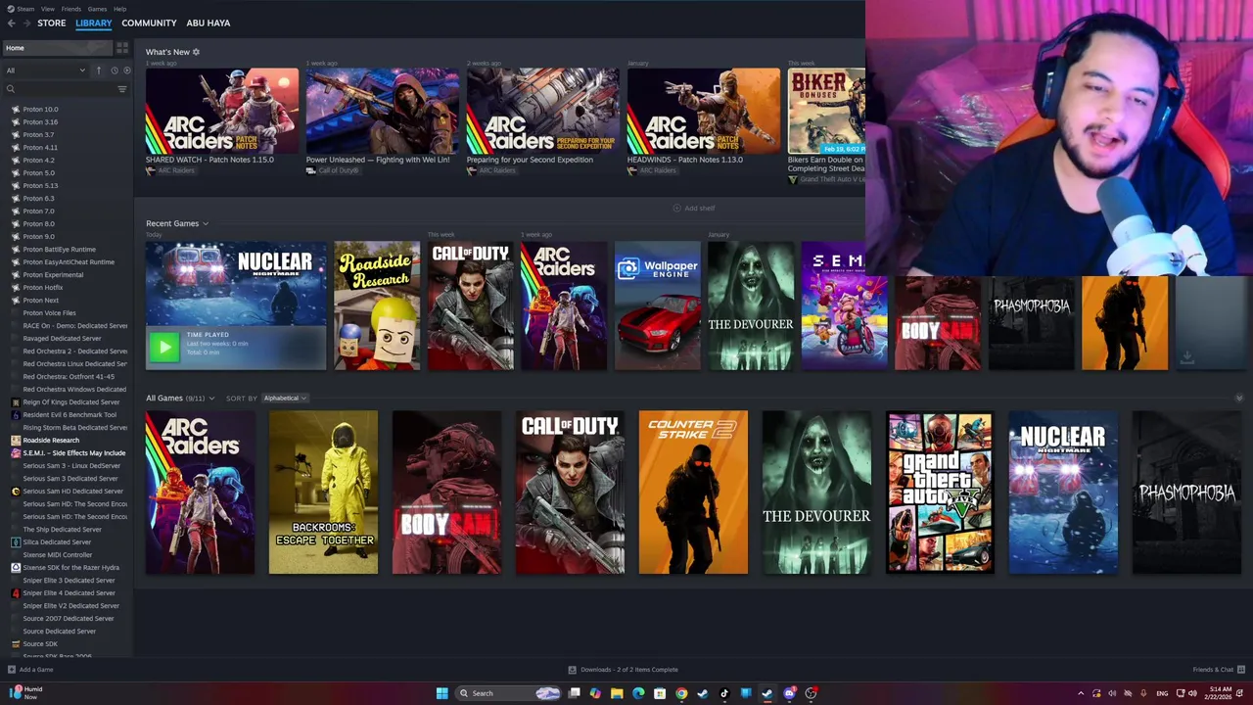The image size is (1253, 705).
Task: Expand the All Games (9/11) shelf dropdown
Action: click(211, 399)
